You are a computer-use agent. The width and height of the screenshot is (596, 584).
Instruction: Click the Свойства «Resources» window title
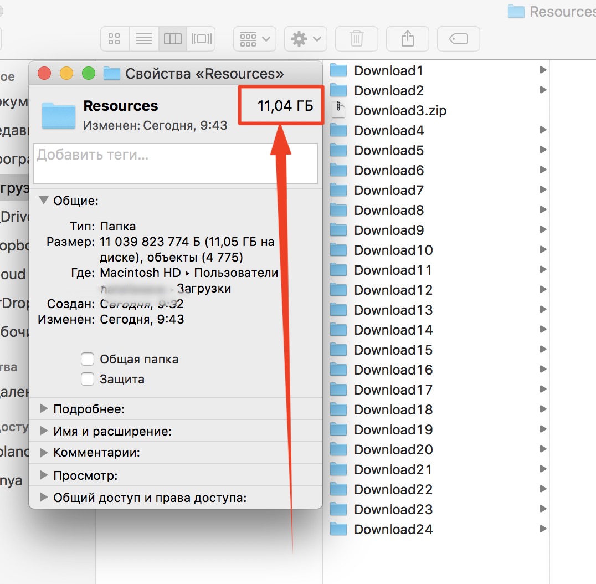pos(204,73)
